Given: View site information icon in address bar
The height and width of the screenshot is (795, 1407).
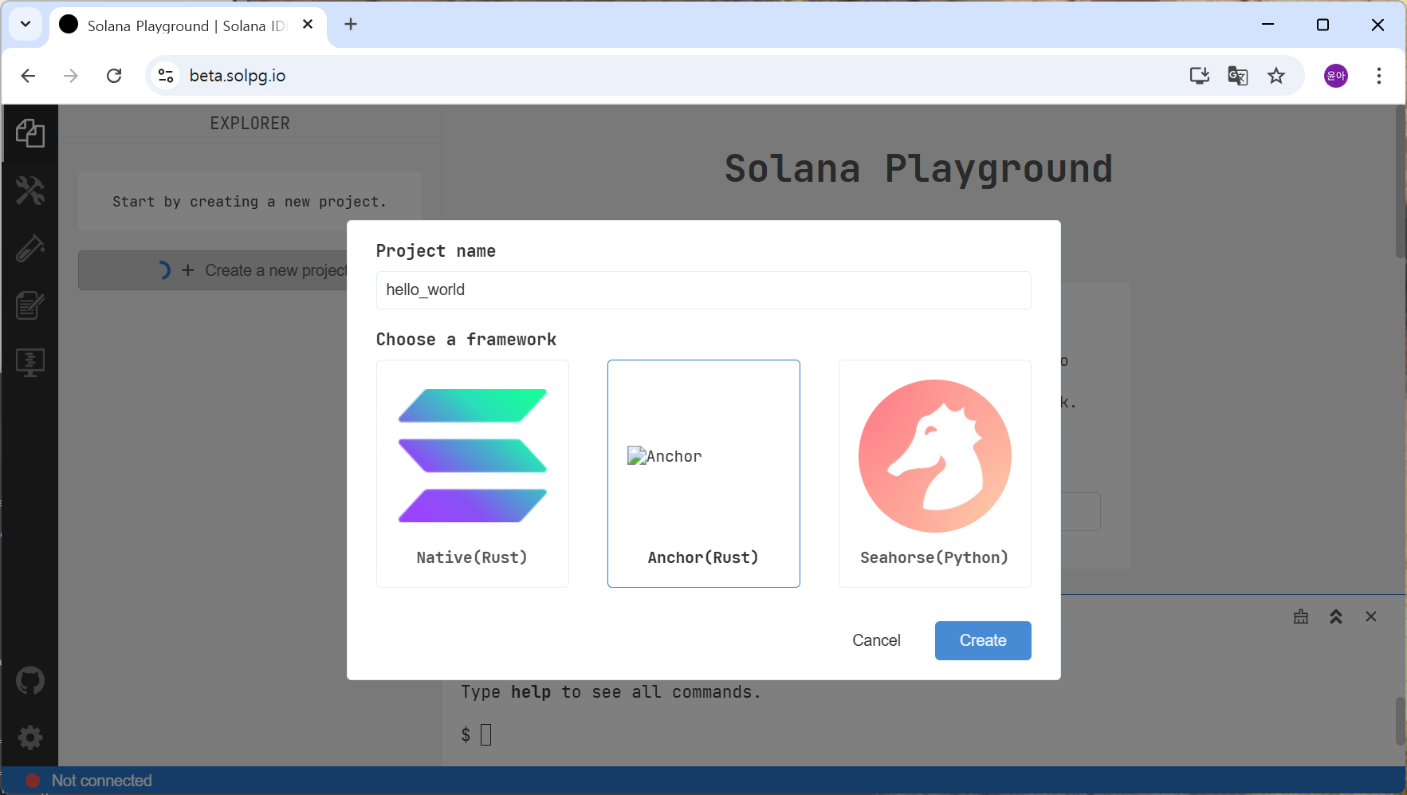Looking at the screenshot, I should pos(166,76).
